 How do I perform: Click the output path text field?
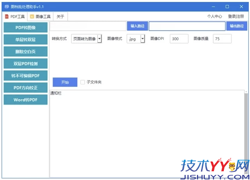pos(187,26)
